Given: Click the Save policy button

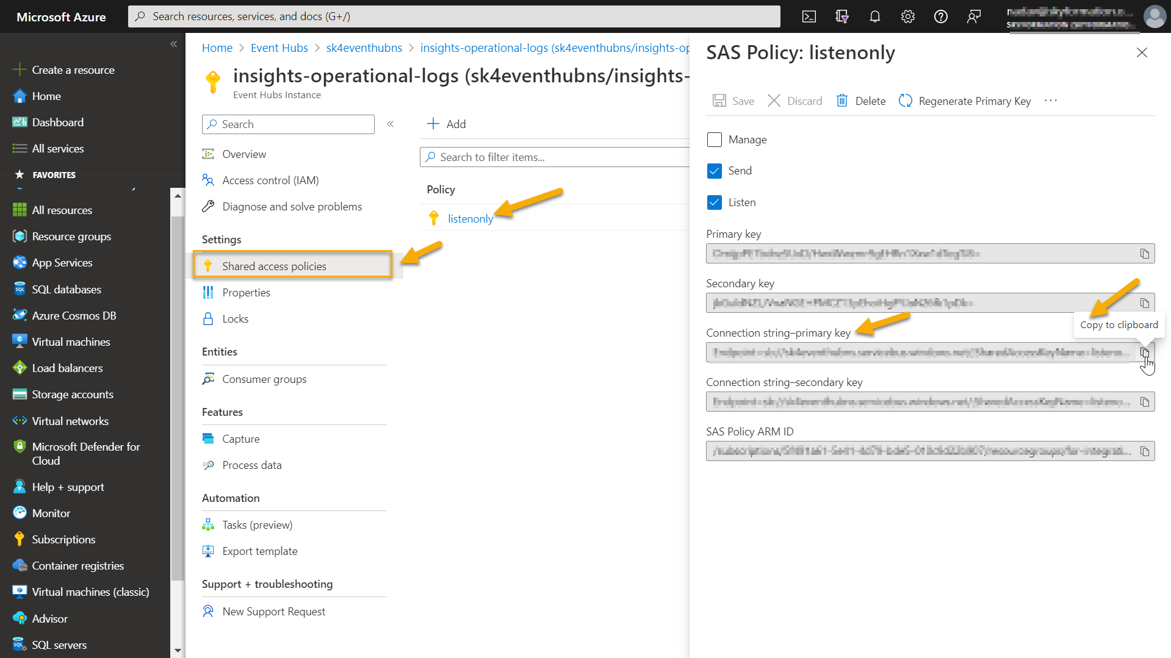Looking at the screenshot, I should tap(733, 101).
